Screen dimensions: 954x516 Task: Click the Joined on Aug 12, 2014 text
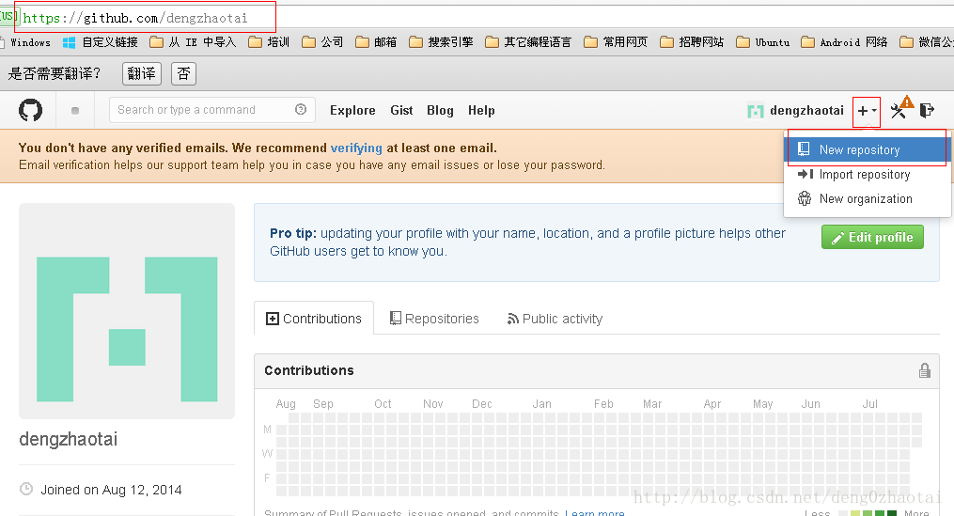111,490
